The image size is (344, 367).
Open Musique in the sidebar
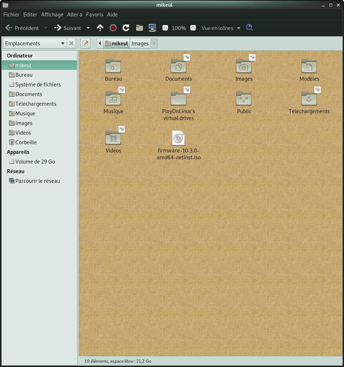39,114
